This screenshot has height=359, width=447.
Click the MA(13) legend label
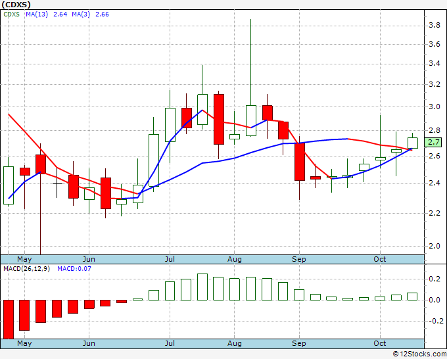[x=37, y=14]
